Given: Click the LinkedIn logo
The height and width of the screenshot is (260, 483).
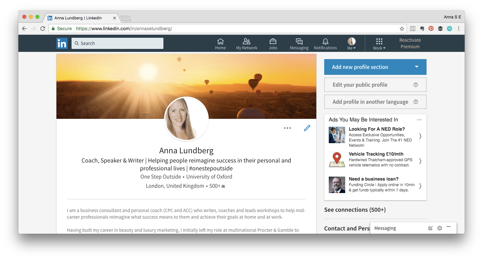Looking at the screenshot, I should [62, 43].
